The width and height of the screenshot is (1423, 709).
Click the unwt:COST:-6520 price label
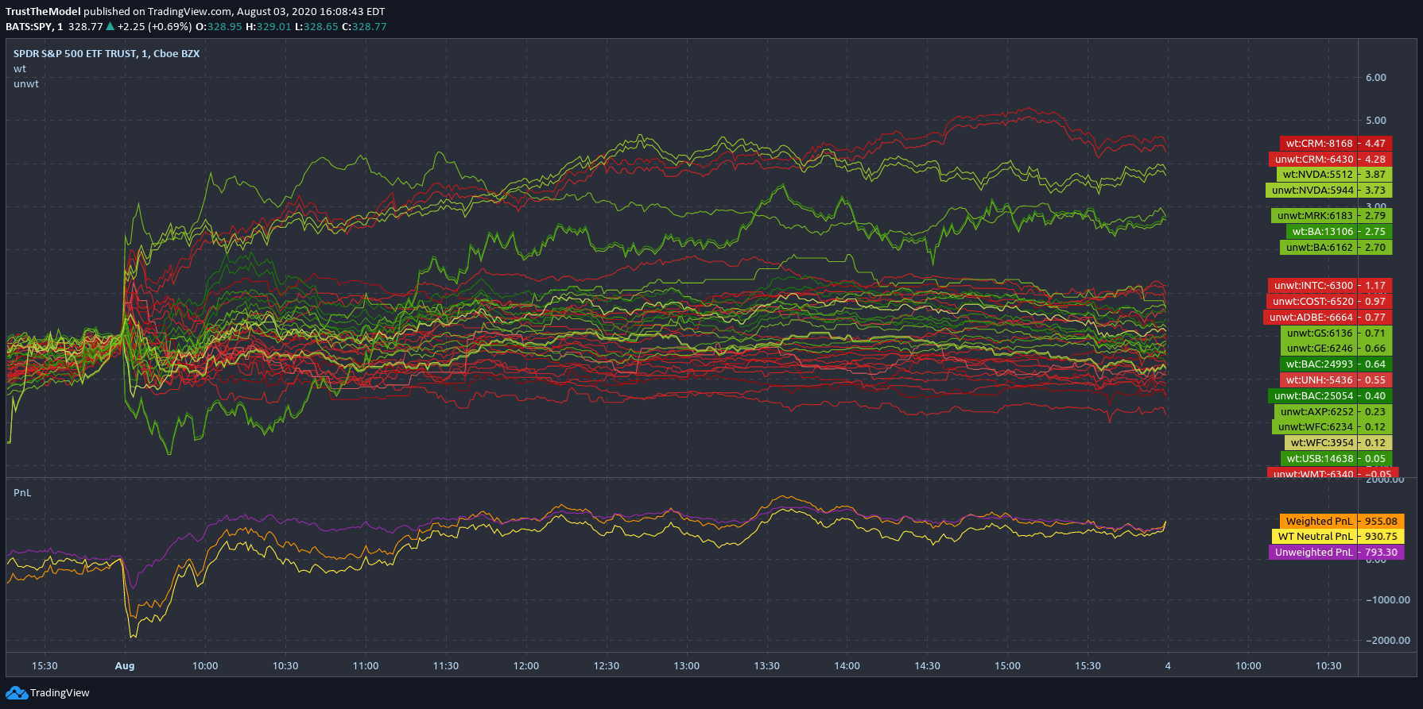click(x=1328, y=302)
